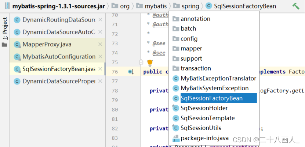Image resolution: width=305 pixels, height=147 pixels.
Task: Close the MapperProxy.java tab
Action: point(100,44)
